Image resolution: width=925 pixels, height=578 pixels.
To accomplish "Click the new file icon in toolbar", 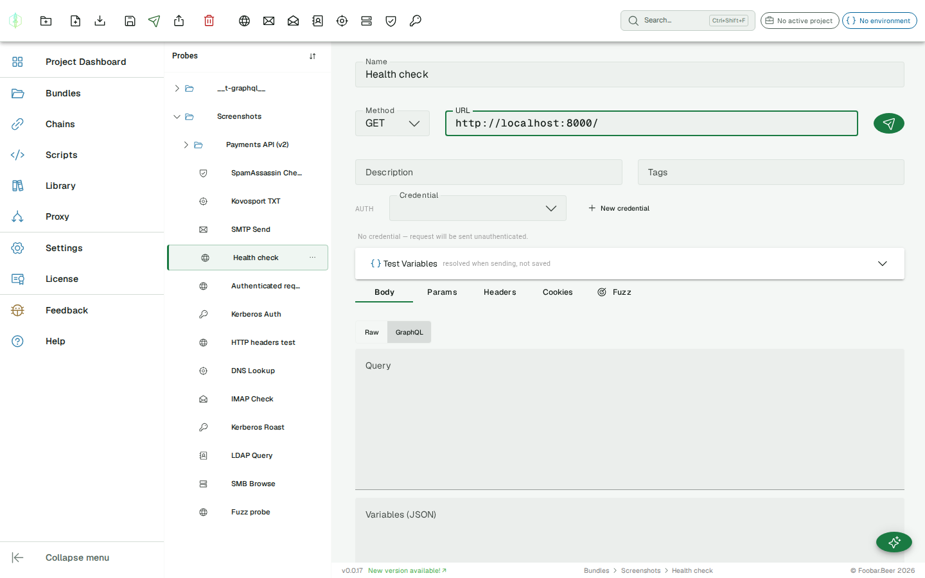I will pos(75,21).
